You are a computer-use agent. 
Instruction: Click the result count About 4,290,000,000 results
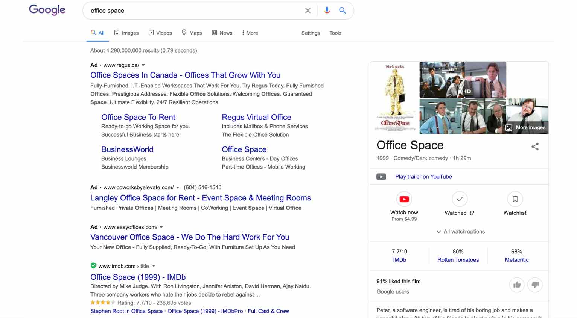click(144, 50)
